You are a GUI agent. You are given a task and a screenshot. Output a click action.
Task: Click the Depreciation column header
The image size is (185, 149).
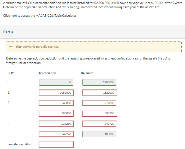[47, 73]
